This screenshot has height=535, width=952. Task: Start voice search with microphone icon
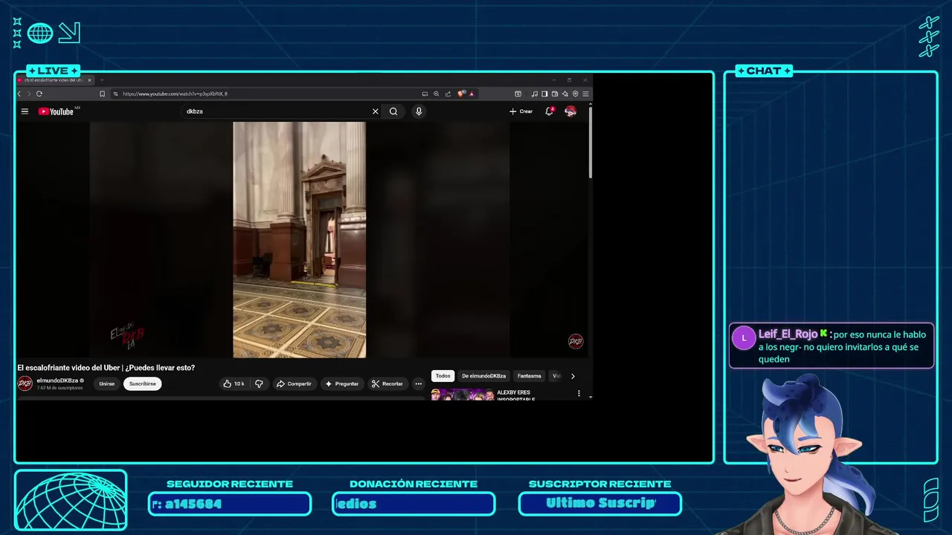(419, 111)
